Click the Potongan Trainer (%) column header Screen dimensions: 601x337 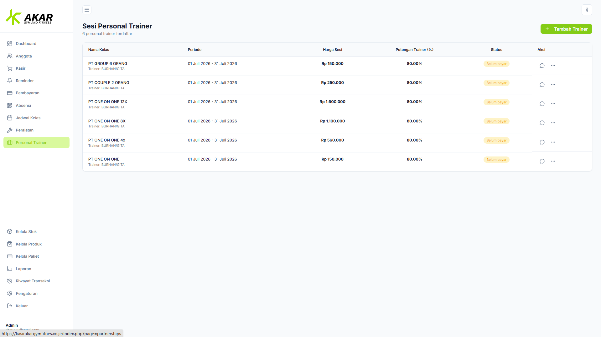[414, 50]
